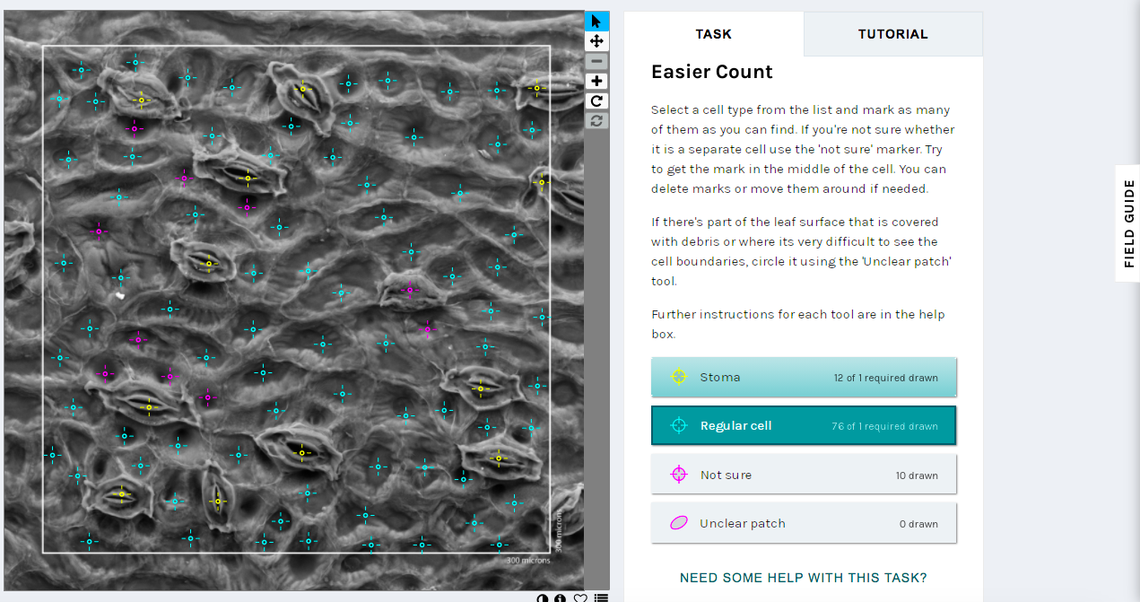Select the Stoma marking tool
Screen dimensions: 1140x602
pyautogui.click(x=804, y=377)
